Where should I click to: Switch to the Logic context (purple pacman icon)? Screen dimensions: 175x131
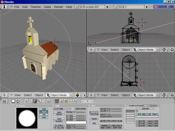click(26, 101)
